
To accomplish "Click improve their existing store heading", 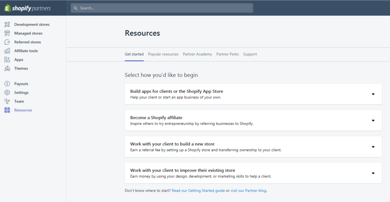I will coord(182,170).
